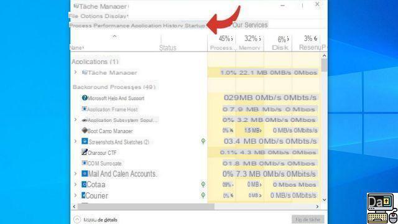Select the Application Frame Host row name
The height and width of the screenshot is (224, 398).
[113, 110]
